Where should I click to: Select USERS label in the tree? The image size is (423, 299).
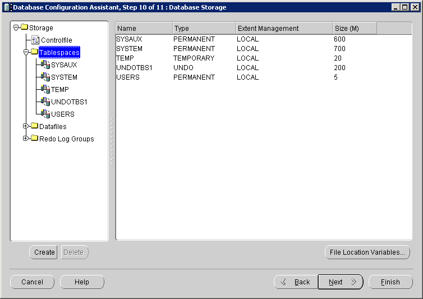(63, 114)
